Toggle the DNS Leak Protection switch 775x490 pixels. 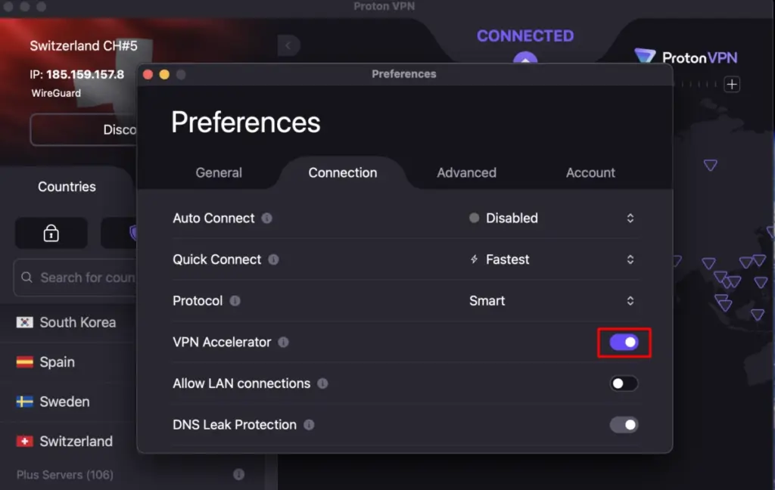coord(624,425)
